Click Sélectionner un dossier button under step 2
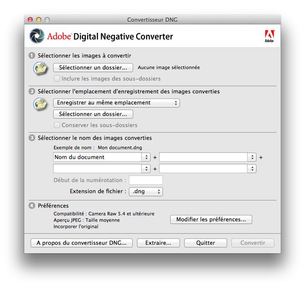 (93, 114)
